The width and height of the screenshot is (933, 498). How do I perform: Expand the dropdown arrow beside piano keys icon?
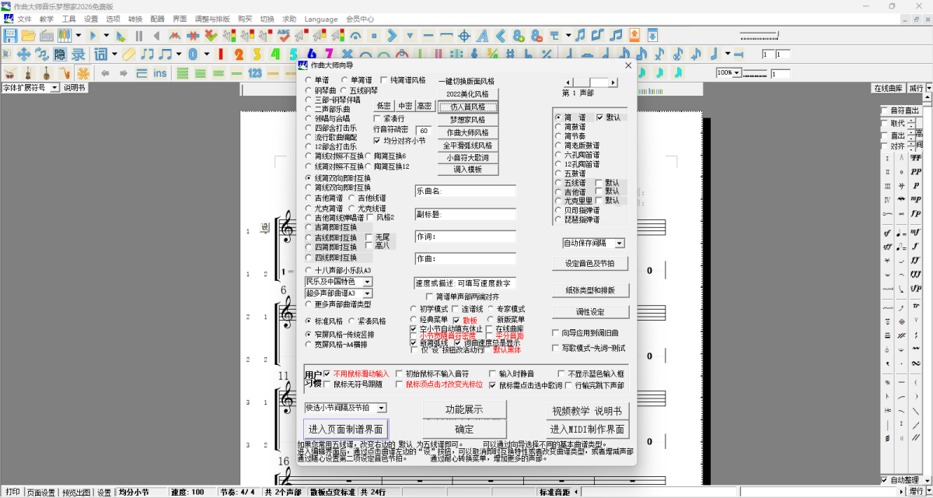(79, 36)
